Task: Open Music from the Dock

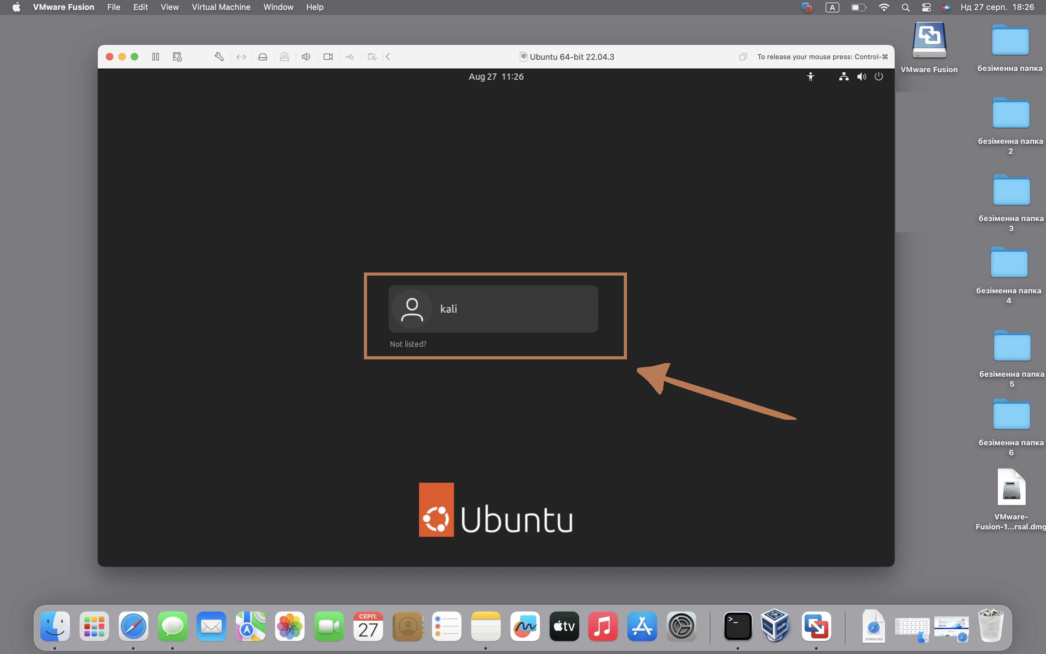Action: tap(603, 626)
